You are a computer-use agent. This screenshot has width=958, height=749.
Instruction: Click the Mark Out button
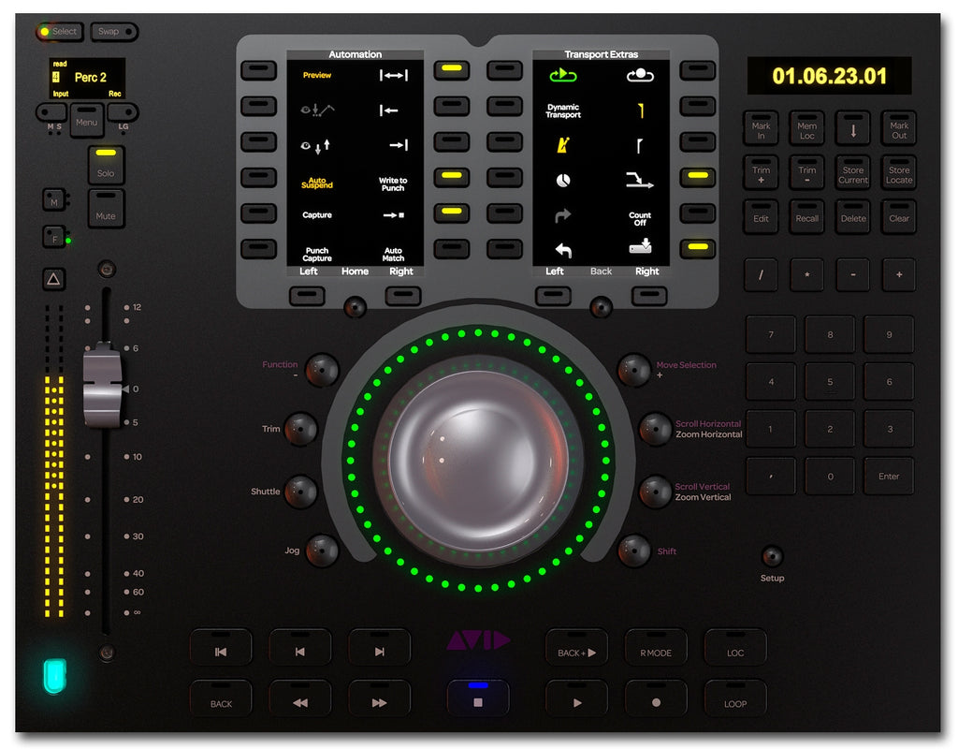(x=899, y=127)
